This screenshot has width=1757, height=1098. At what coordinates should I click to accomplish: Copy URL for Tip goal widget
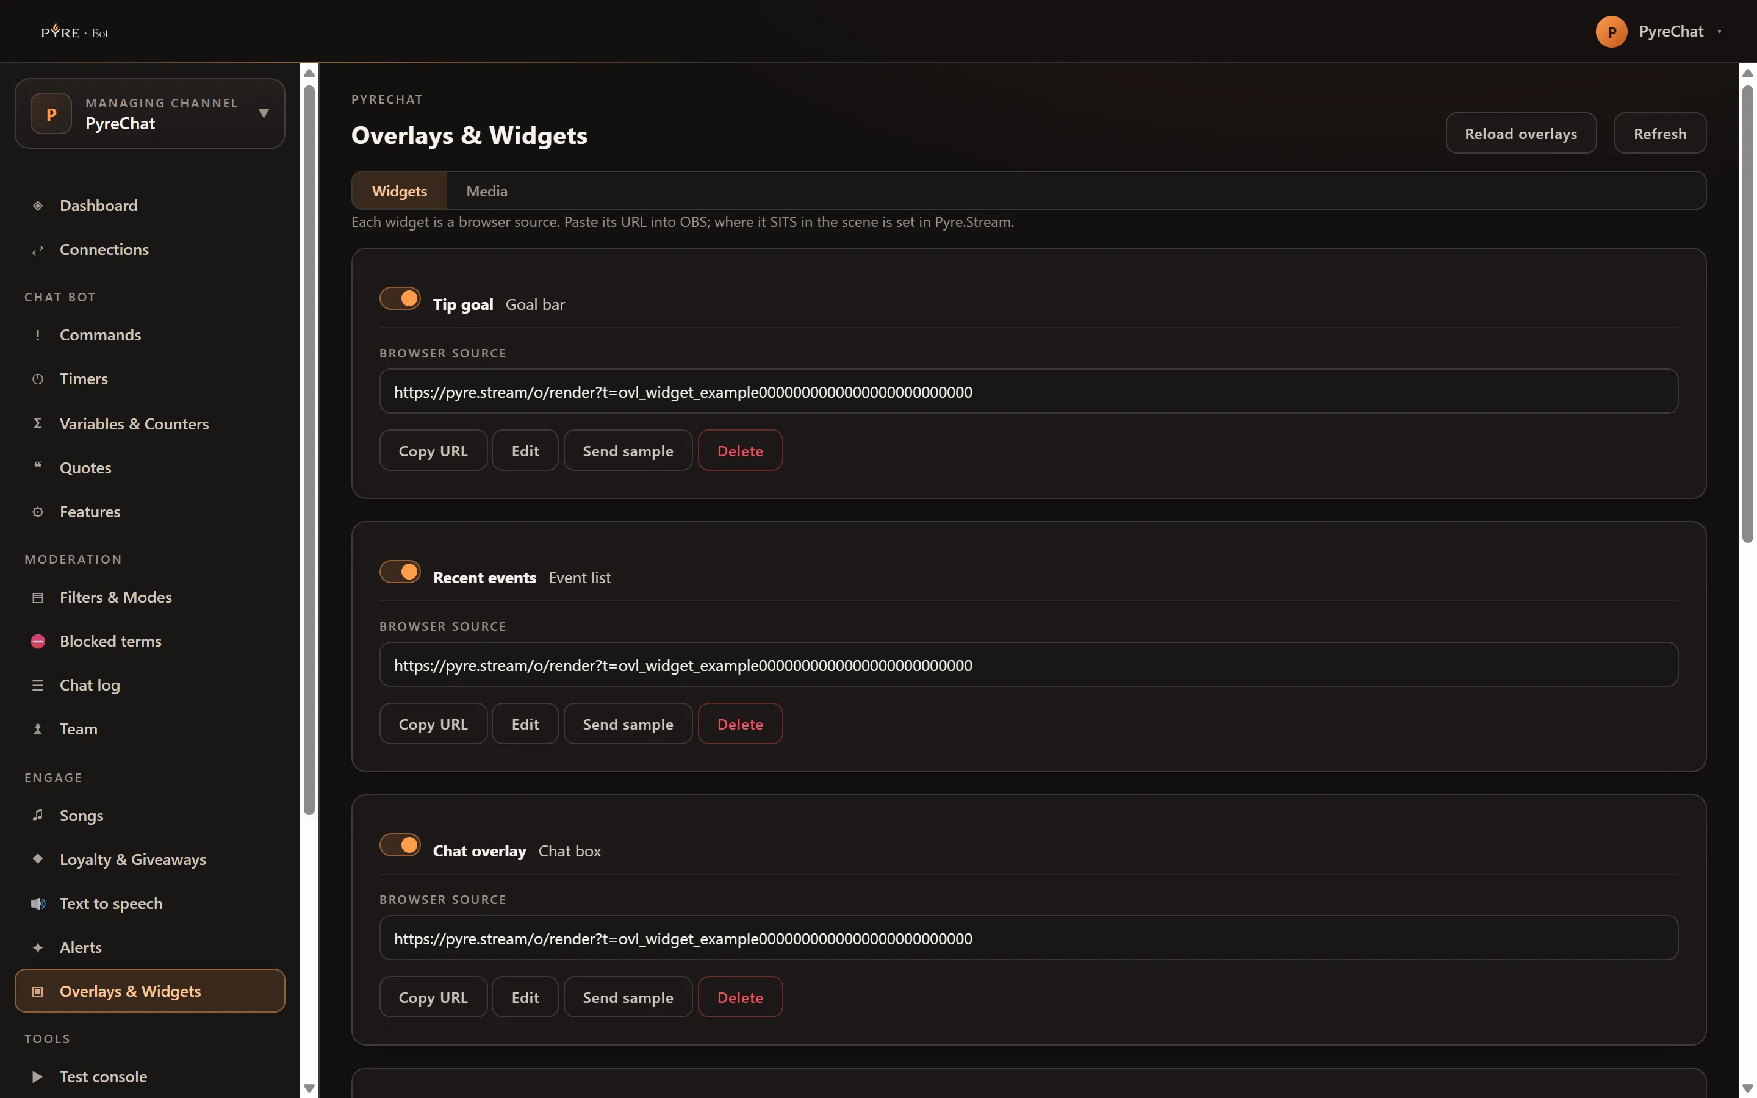[433, 451]
